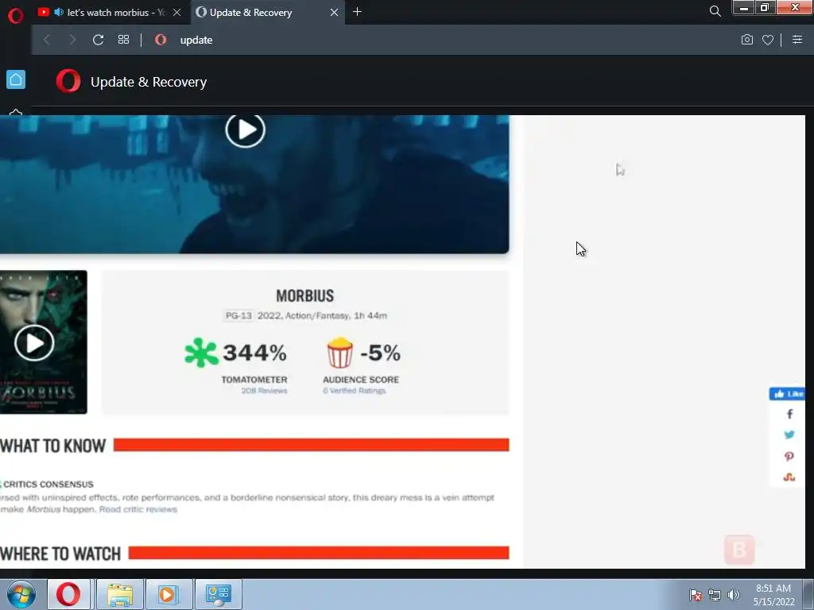Close the Update & Recovery tab
The height and width of the screenshot is (610, 814).
click(x=335, y=13)
